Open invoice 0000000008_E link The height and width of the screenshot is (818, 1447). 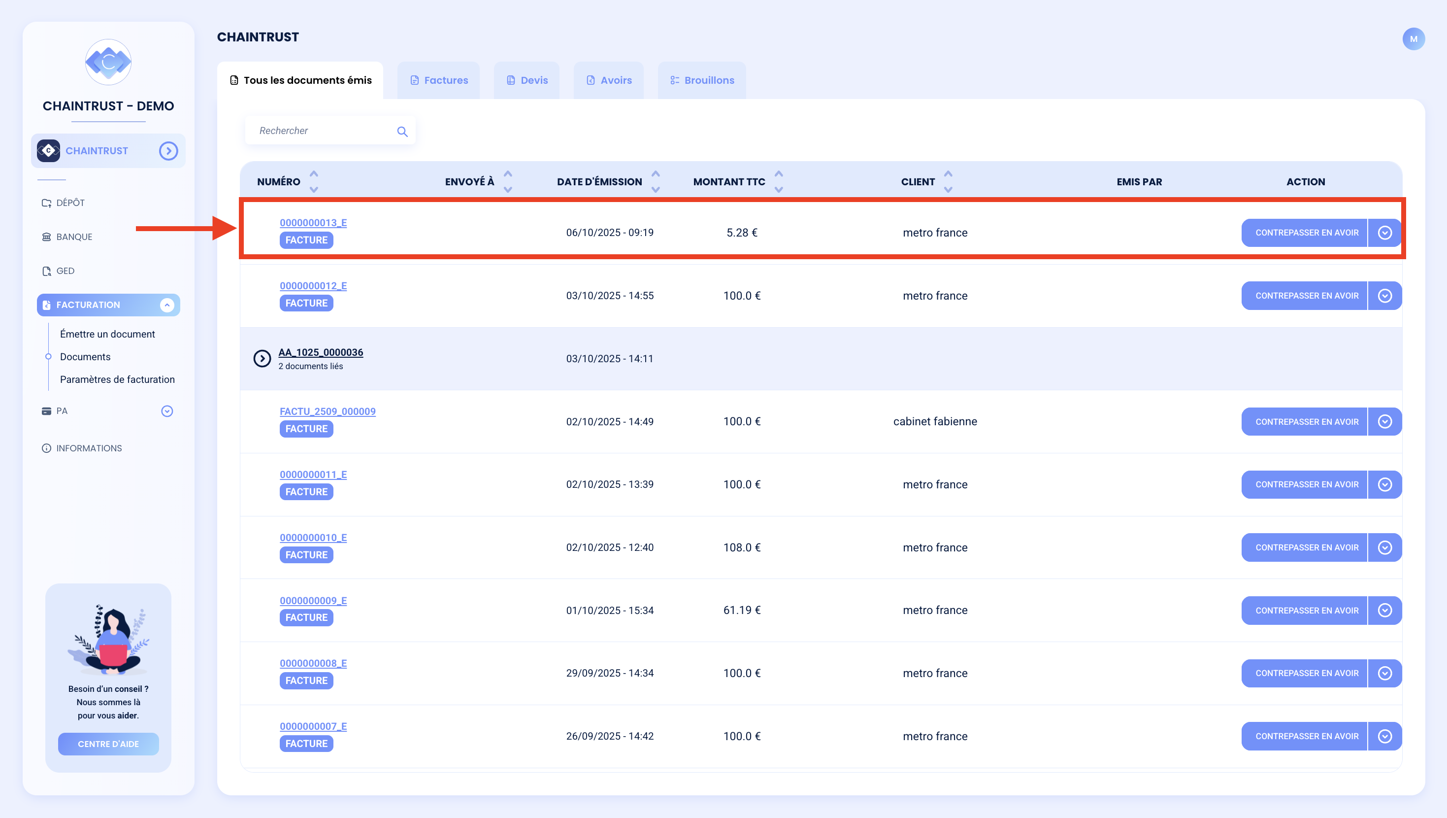coord(313,663)
